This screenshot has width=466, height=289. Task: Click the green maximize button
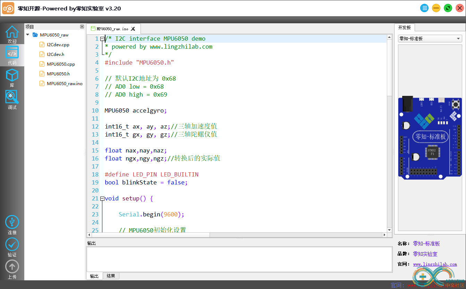click(448, 8)
